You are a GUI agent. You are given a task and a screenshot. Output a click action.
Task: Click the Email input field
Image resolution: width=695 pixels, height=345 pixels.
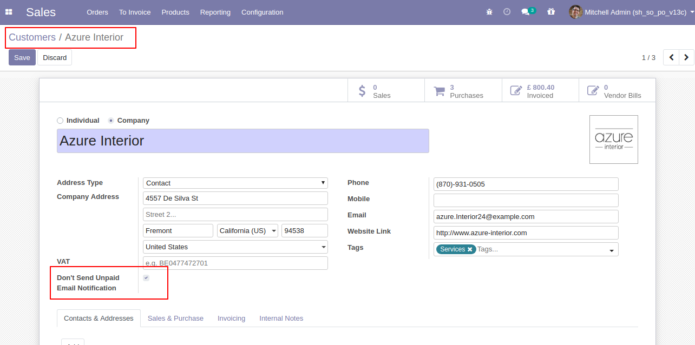click(526, 217)
